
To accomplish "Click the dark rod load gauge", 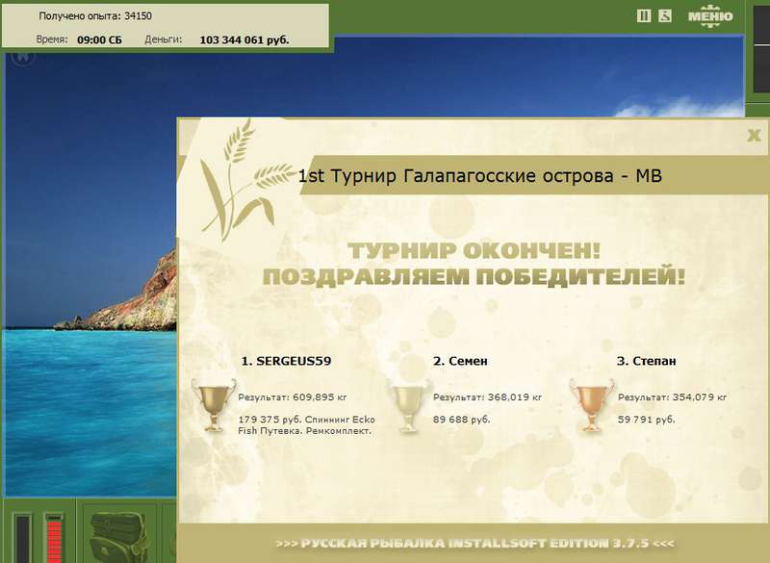I will point(22,538).
